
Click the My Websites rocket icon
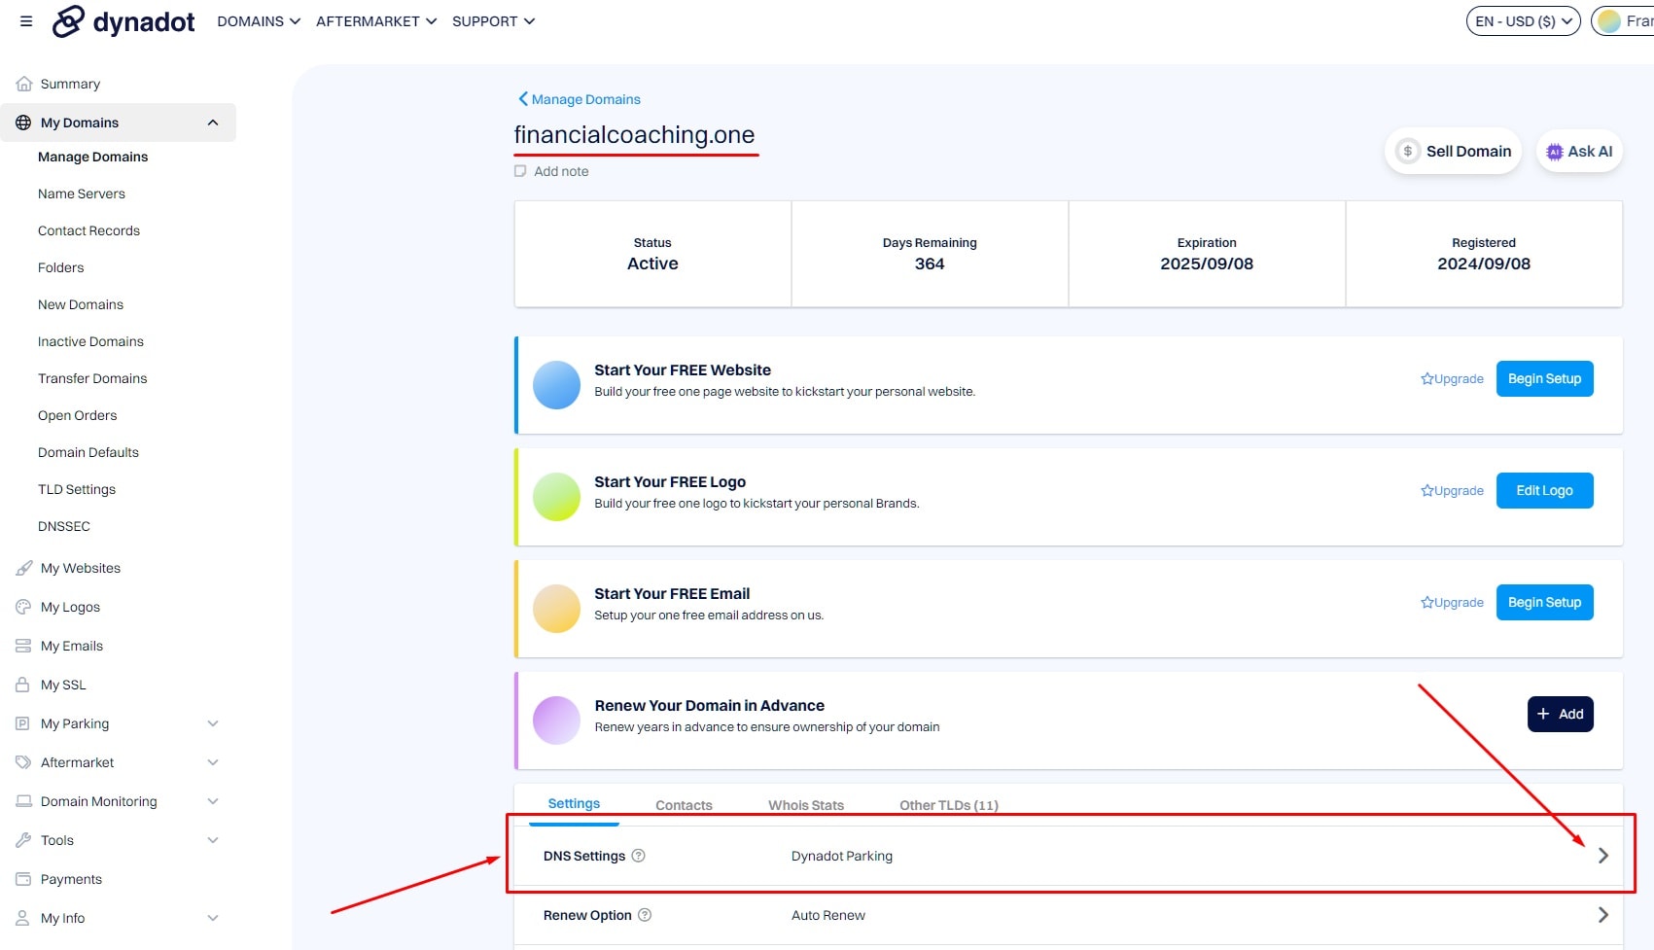click(24, 568)
